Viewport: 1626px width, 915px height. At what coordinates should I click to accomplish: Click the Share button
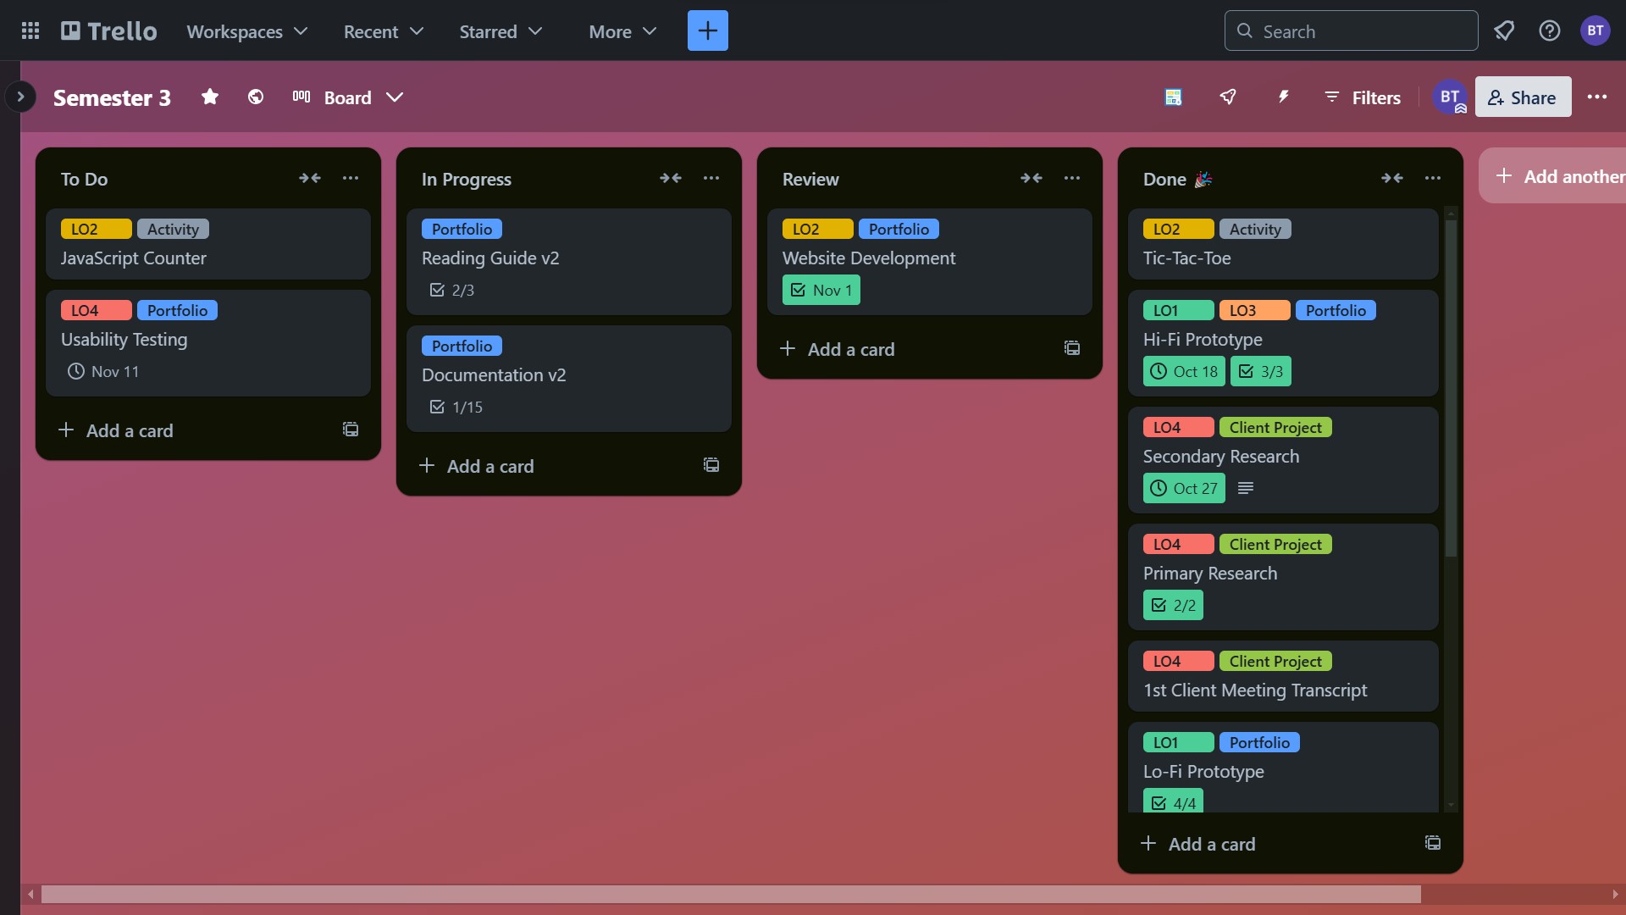[x=1522, y=97]
